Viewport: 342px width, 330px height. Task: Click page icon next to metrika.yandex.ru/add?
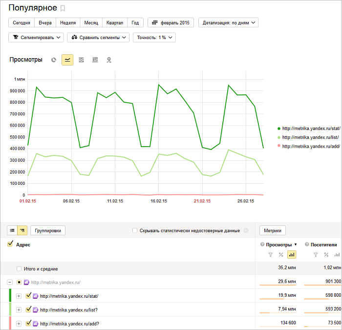click(36, 324)
